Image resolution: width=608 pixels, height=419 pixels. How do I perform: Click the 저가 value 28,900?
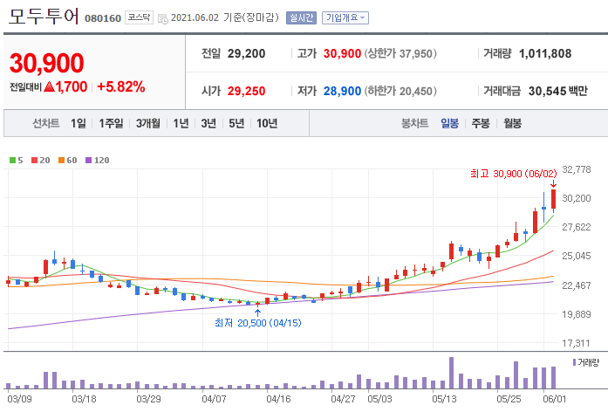pos(342,91)
